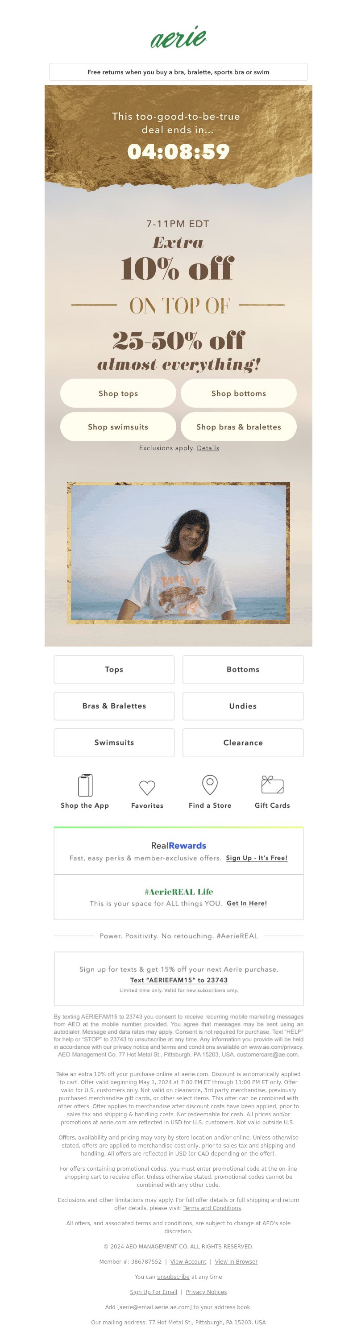Click Shop bras & bralettes button
The width and height of the screenshot is (357, 1344).
tap(239, 427)
